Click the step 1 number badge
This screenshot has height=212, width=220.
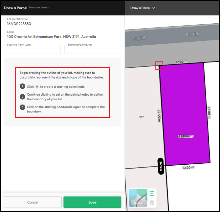tap(22, 86)
